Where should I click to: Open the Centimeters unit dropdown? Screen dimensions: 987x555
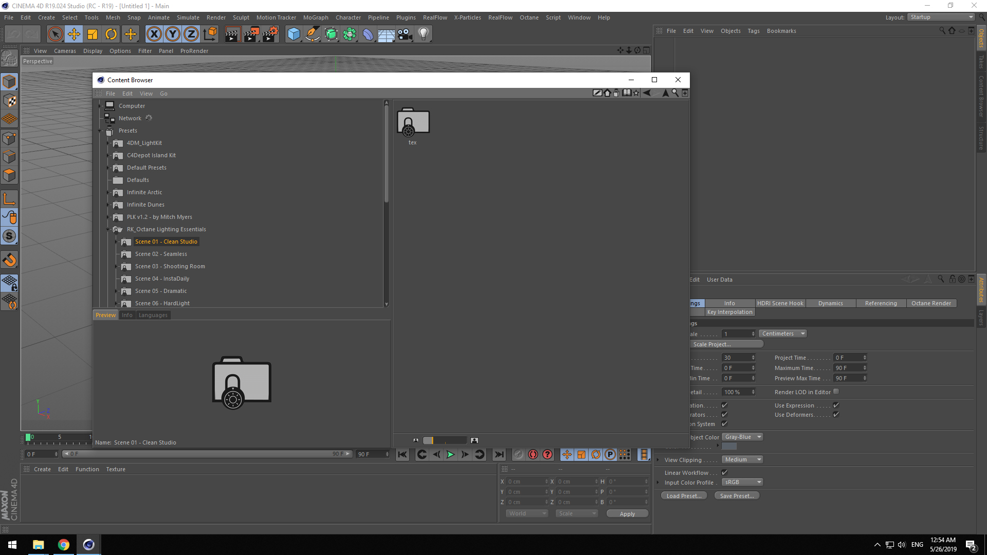click(783, 334)
